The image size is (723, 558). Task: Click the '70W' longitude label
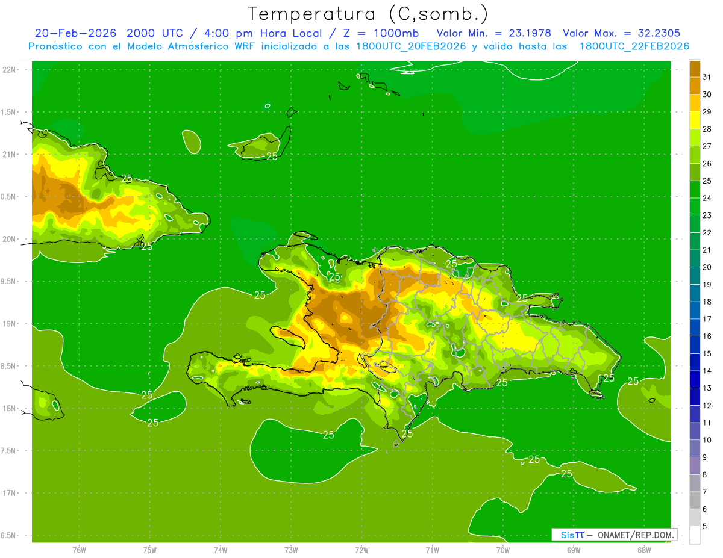(x=502, y=550)
